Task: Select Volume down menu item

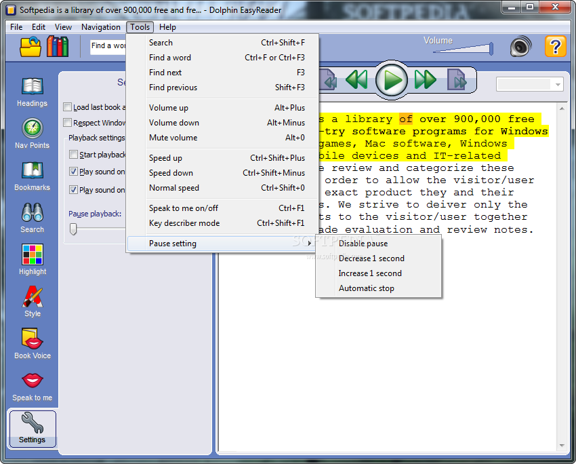Action: pos(222,123)
